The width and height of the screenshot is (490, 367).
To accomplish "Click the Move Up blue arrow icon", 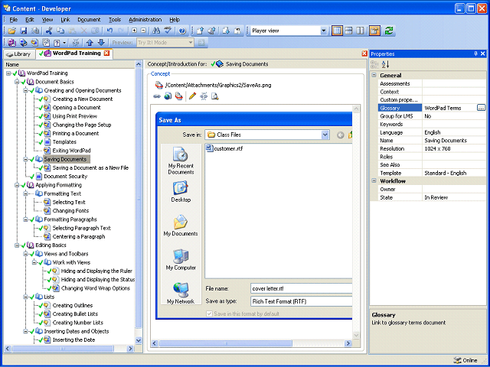I will coord(90,43).
